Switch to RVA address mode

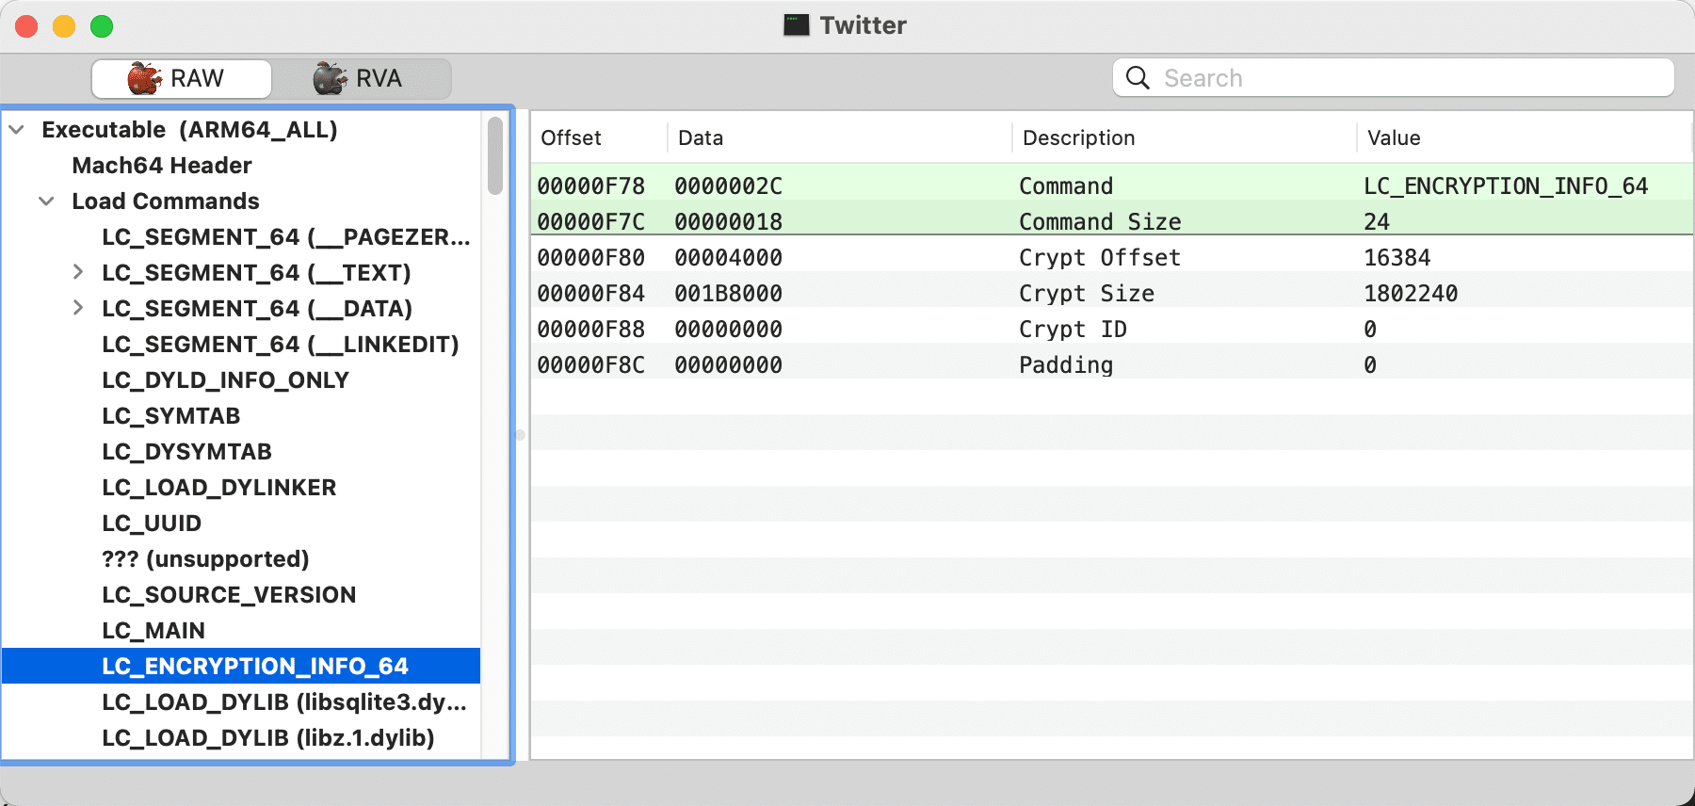[362, 78]
